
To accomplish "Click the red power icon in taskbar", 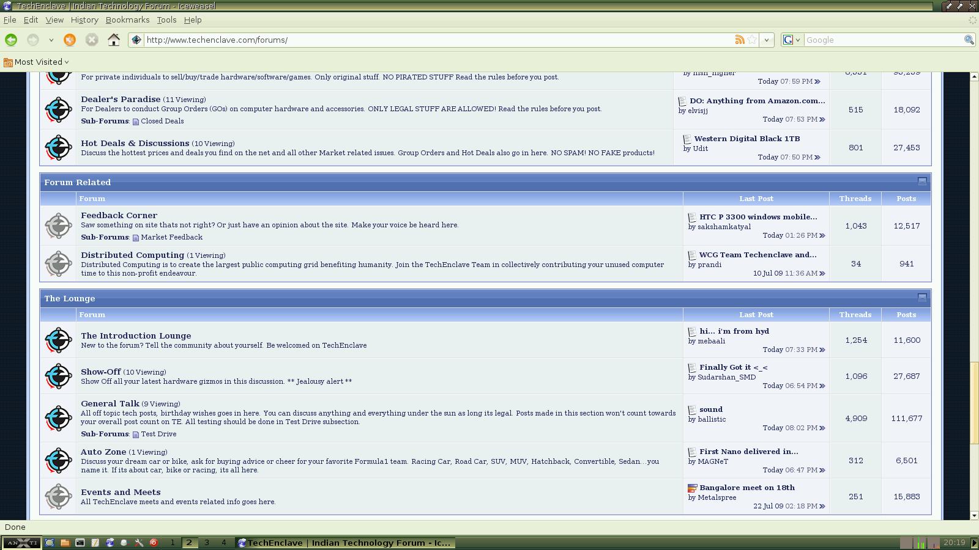I will [x=154, y=543].
